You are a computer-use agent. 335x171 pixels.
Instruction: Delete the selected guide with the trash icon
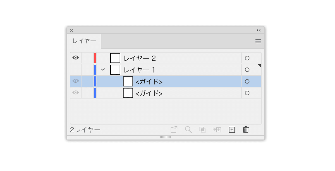pyautogui.click(x=245, y=129)
